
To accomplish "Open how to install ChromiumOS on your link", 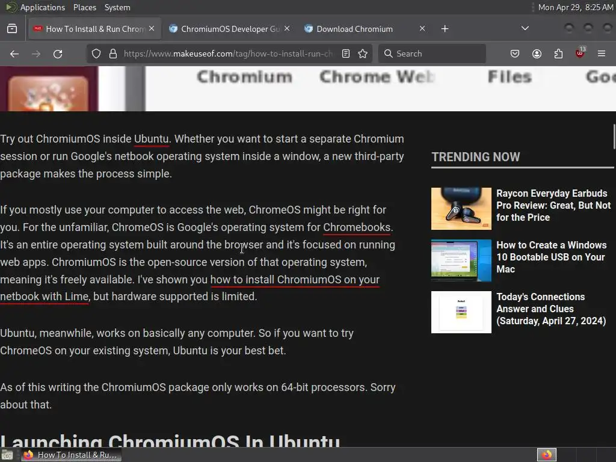I will (x=295, y=280).
